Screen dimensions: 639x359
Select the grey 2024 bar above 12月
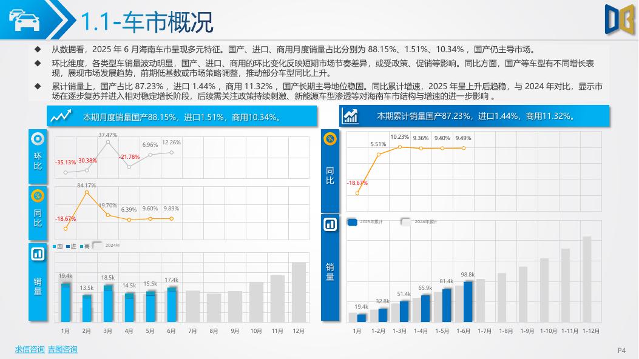coord(299,292)
